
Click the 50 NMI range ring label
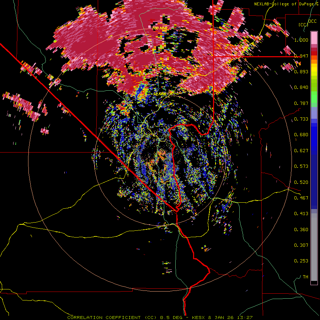[x=160, y=94]
